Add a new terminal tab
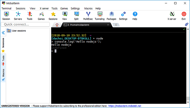 [116, 25]
